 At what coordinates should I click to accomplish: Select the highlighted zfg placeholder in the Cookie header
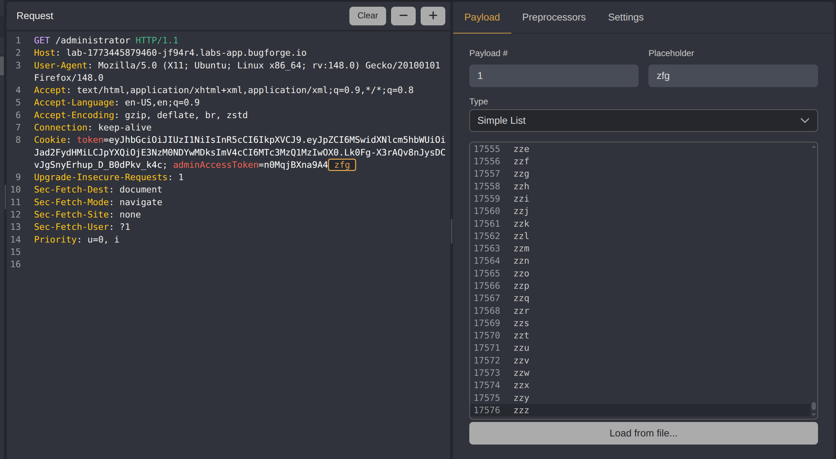341,165
